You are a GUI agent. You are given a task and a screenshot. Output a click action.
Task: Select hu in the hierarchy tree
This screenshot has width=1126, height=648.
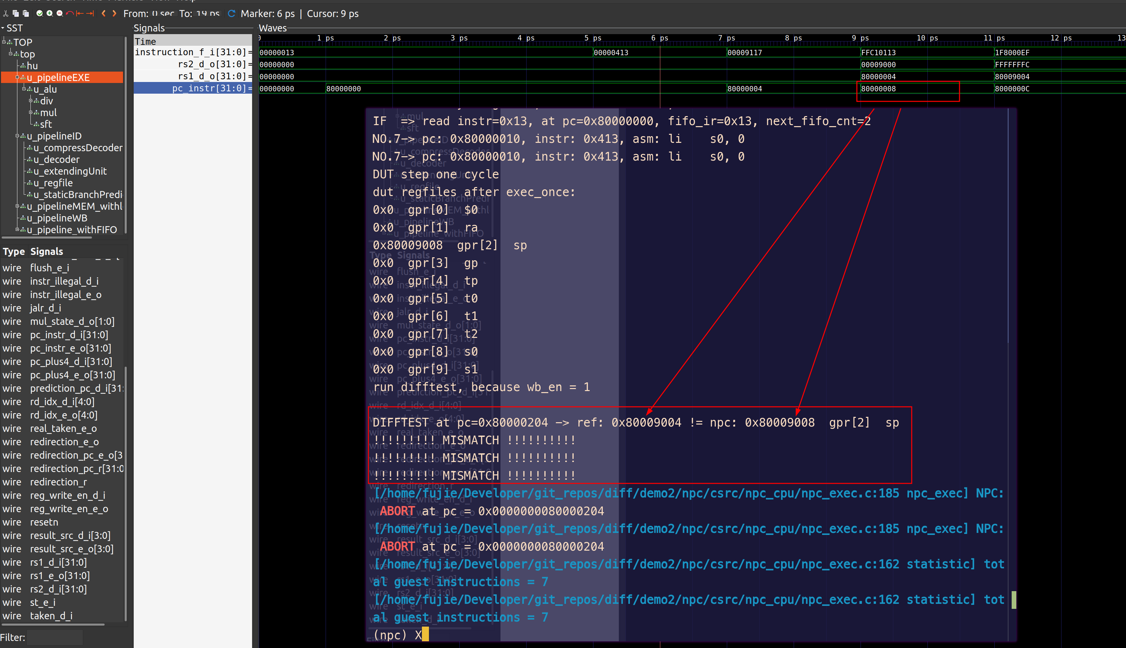(32, 66)
